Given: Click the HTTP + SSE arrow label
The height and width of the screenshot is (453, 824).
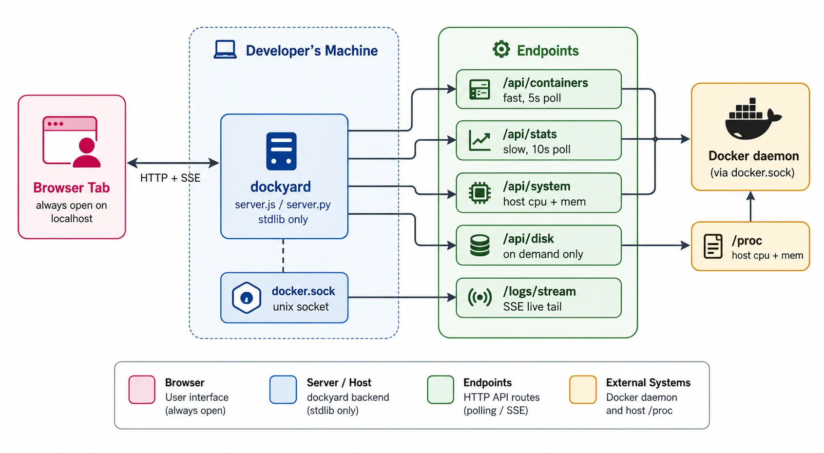Looking at the screenshot, I should [170, 178].
